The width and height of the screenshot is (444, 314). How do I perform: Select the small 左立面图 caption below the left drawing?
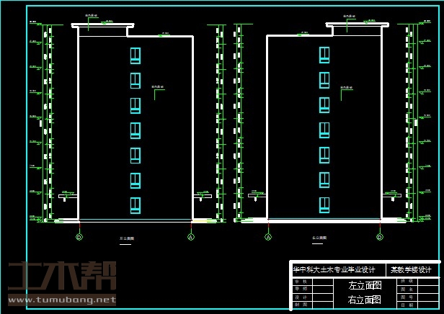click(x=127, y=238)
